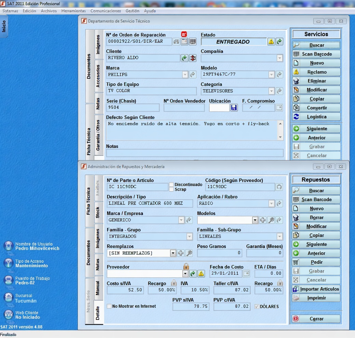Image resolution: width=355 pixels, height=338 pixels.
Task: Click the Imprimir button
Action: click(316, 298)
